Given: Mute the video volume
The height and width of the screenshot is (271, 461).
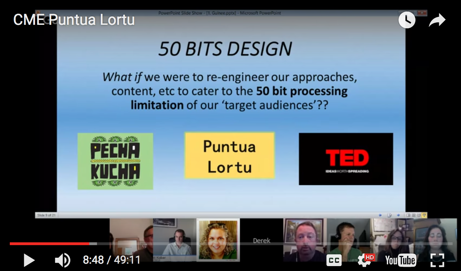Looking at the screenshot, I should coord(63,260).
